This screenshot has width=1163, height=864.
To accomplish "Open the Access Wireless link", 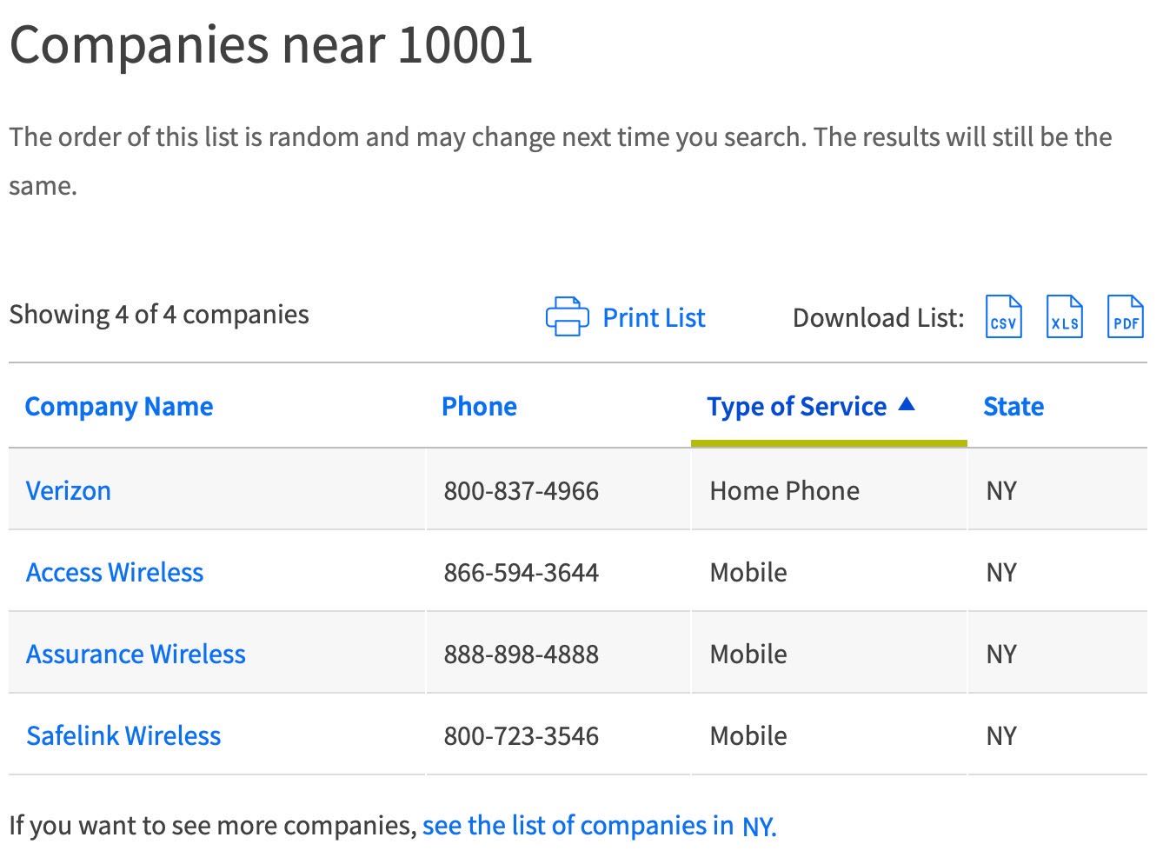I will click(x=115, y=572).
